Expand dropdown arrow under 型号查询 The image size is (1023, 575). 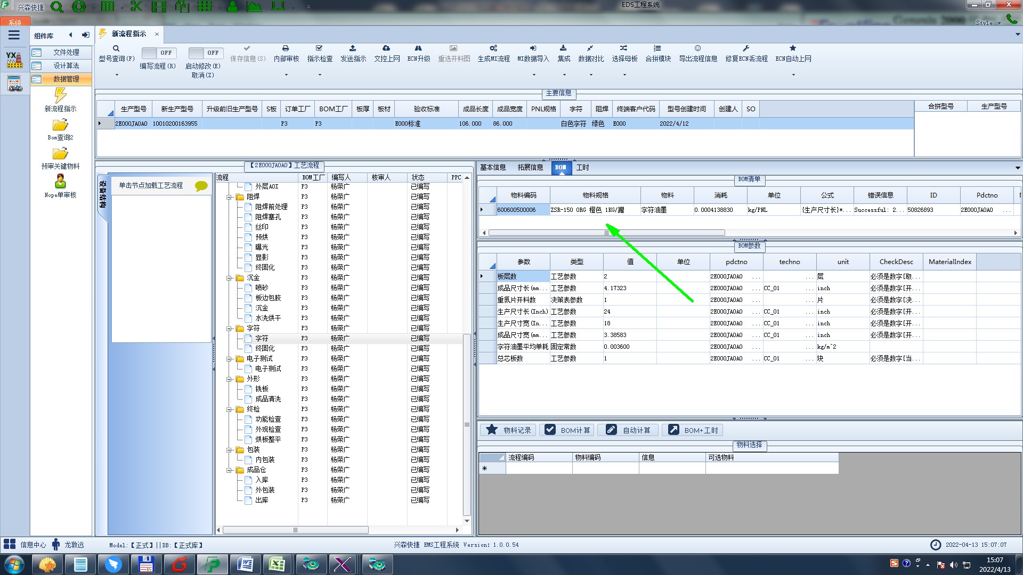point(117,75)
